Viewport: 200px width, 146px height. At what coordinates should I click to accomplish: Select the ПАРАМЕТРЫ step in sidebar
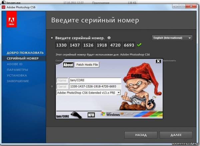(x=17, y=70)
